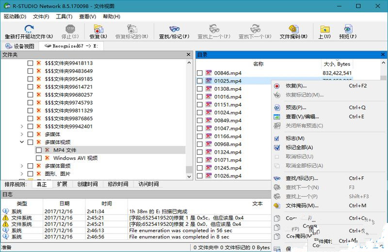
Task: Click the mark checkbox icon beside 标志(M)
Action: (x=277, y=139)
